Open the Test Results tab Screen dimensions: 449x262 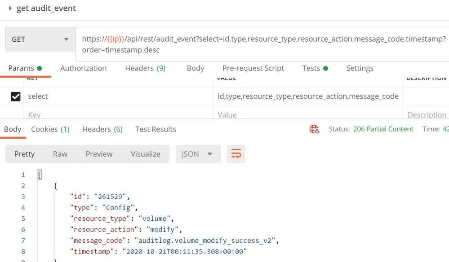156,129
